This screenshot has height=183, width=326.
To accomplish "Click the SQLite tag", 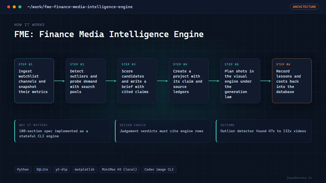I will point(42,169).
